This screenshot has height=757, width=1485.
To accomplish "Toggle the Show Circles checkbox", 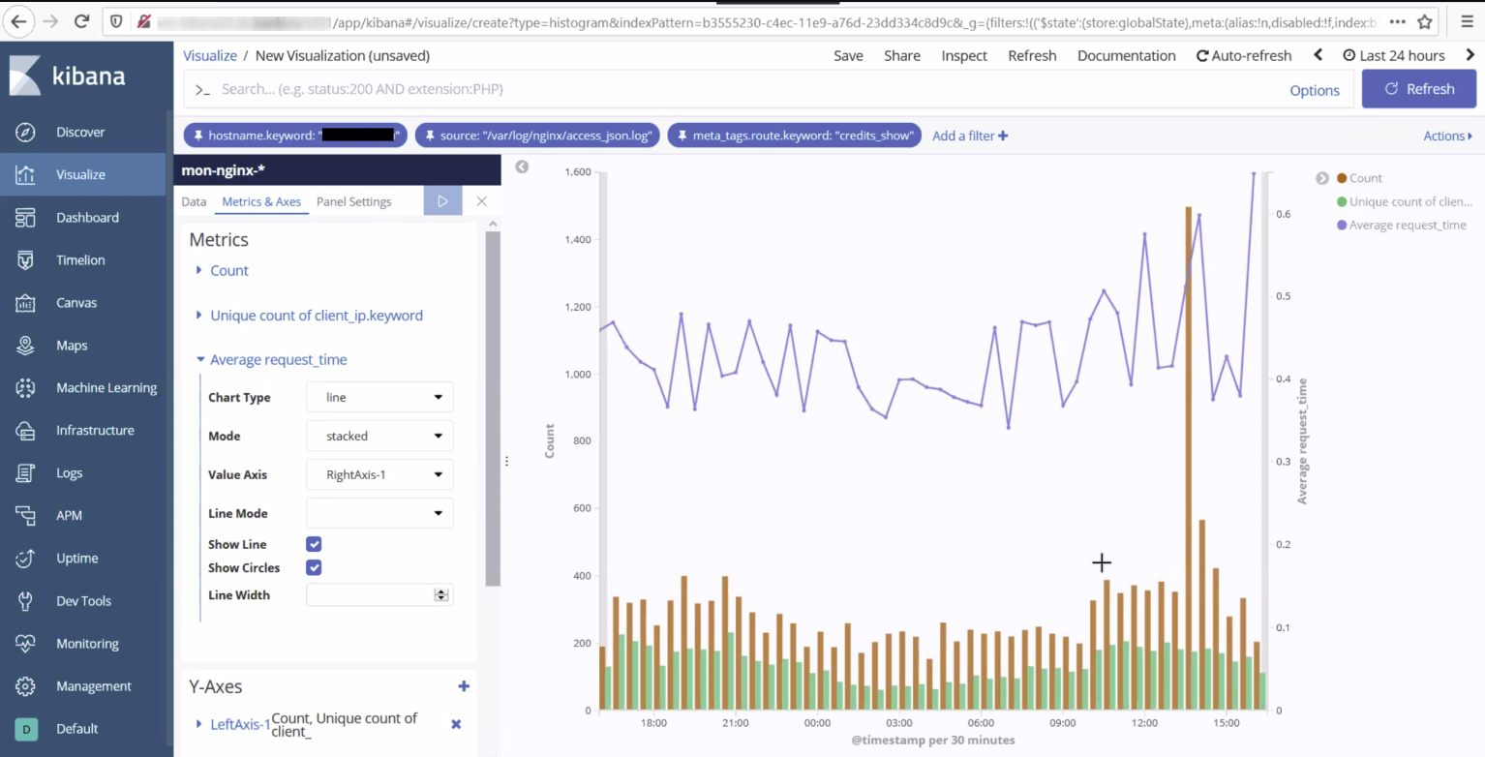I will click(314, 568).
